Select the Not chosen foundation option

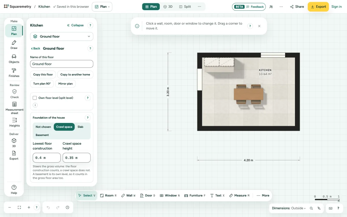point(43,127)
